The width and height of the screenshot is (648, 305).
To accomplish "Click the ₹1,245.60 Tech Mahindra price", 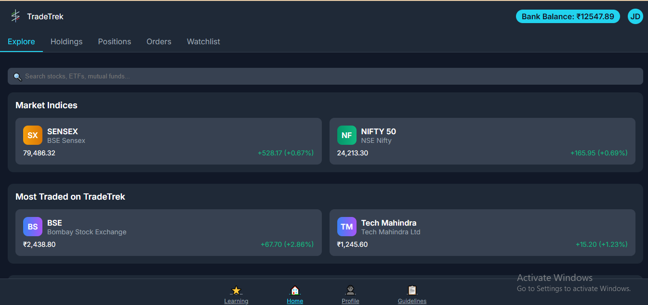I will click(x=352, y=244).
